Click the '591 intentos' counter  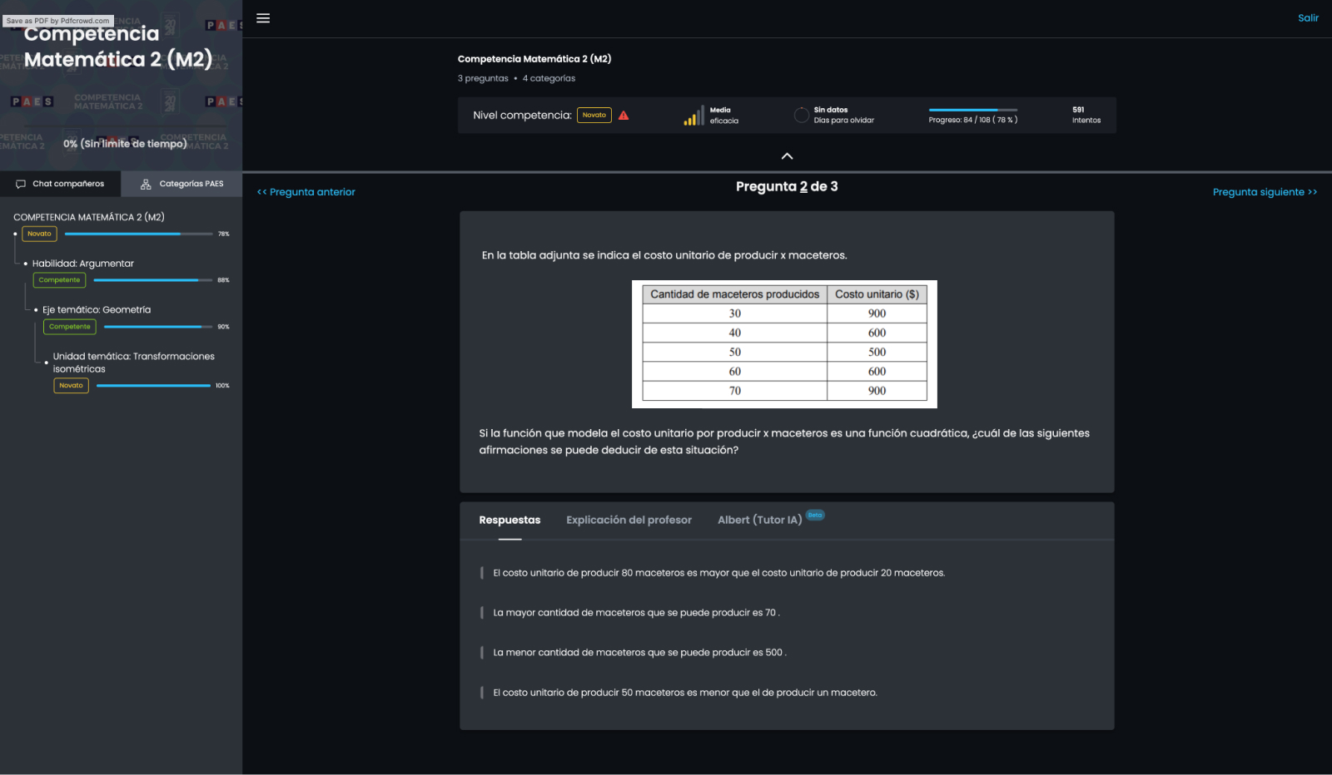point(1086,115)
